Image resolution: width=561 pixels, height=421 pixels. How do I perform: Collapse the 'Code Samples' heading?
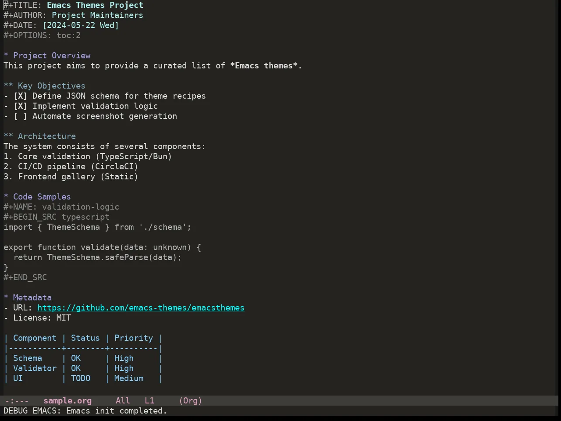pos(37,197)
